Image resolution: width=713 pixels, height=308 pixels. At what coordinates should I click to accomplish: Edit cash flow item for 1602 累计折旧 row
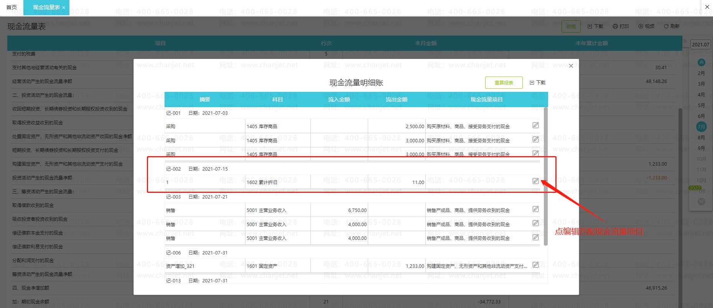coord(535,181)
